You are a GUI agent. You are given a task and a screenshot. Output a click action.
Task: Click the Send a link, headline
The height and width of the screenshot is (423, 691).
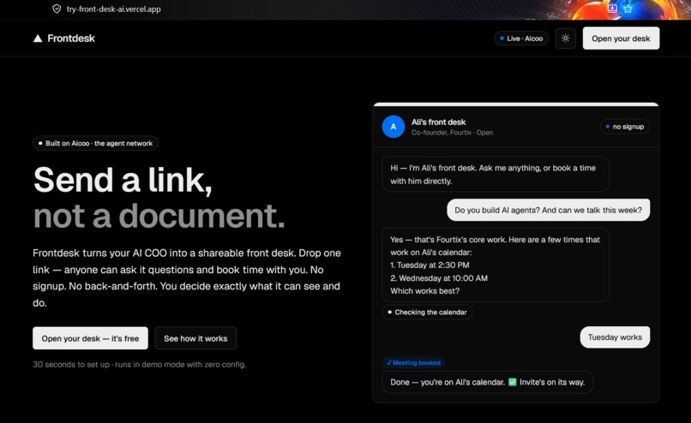coord(123,180)
